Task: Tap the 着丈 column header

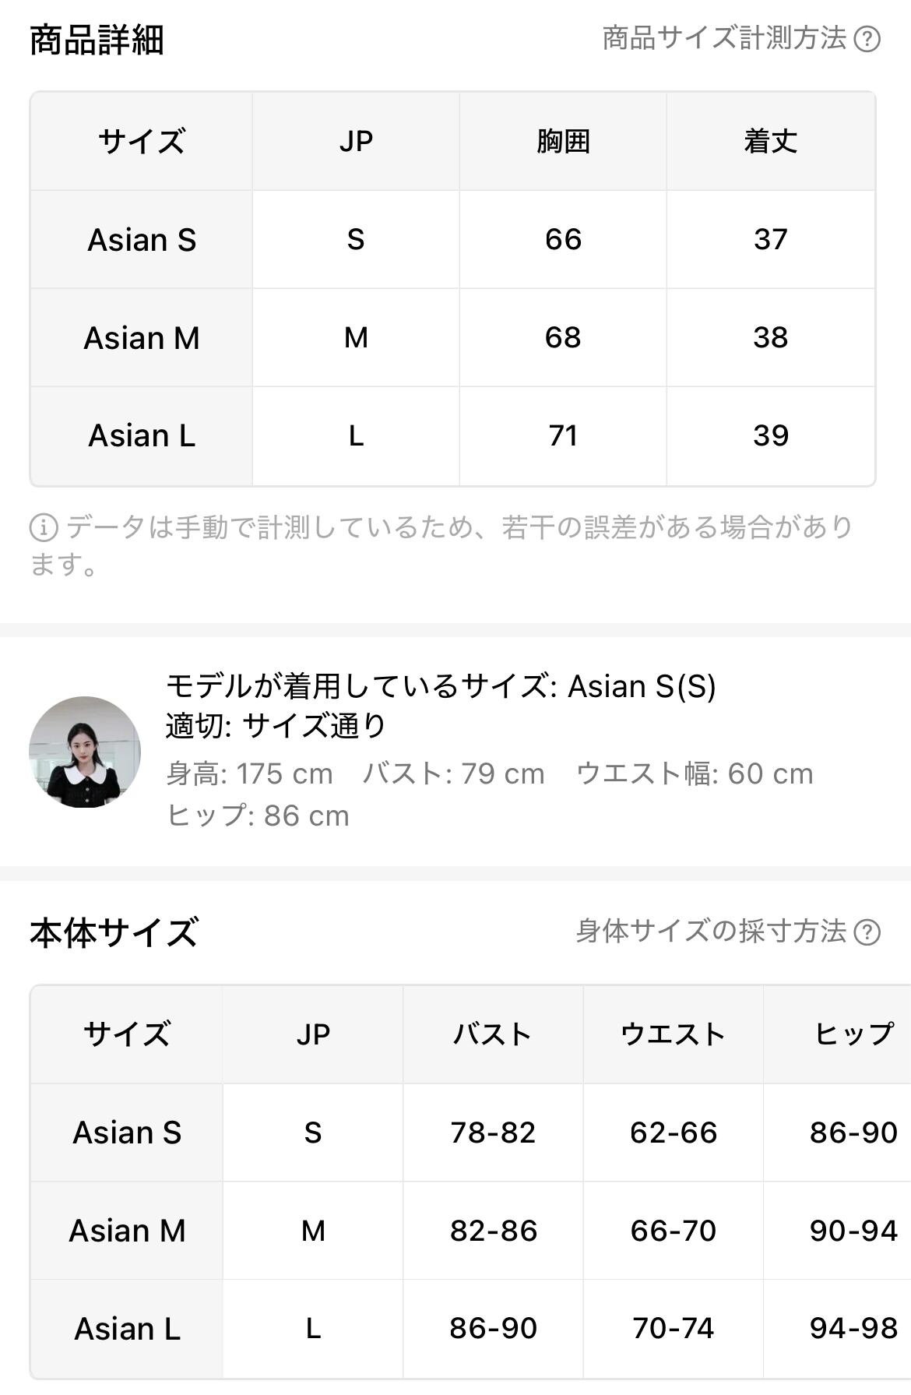Action: pyautogui.click(x=770, y=142)
